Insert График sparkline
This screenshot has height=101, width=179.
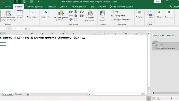(116, 12)
